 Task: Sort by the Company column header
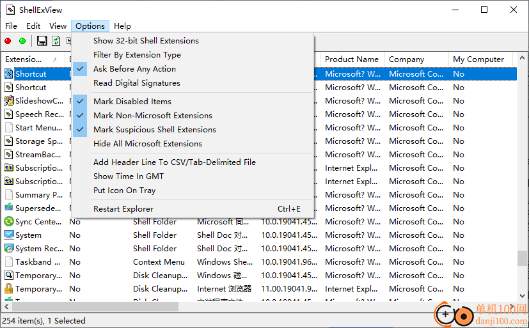tap(416, 59)
